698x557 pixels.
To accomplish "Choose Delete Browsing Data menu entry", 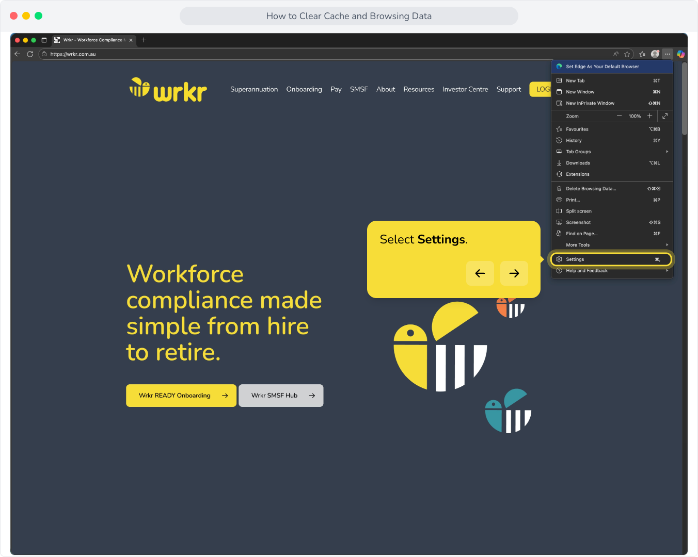I will click(x=612, y=189).
